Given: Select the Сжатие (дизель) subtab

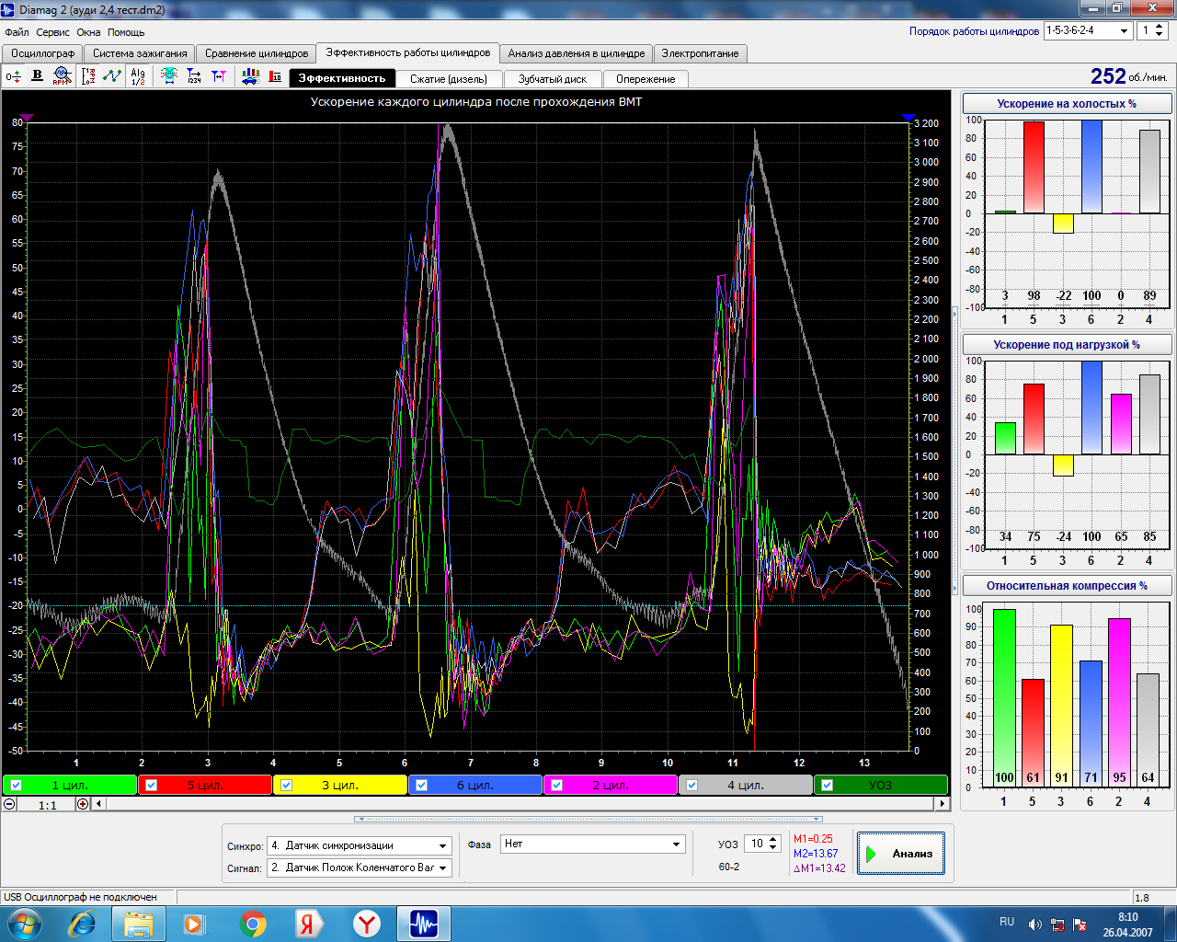Looking at the screenshot, I should click(x=449, y=79).
